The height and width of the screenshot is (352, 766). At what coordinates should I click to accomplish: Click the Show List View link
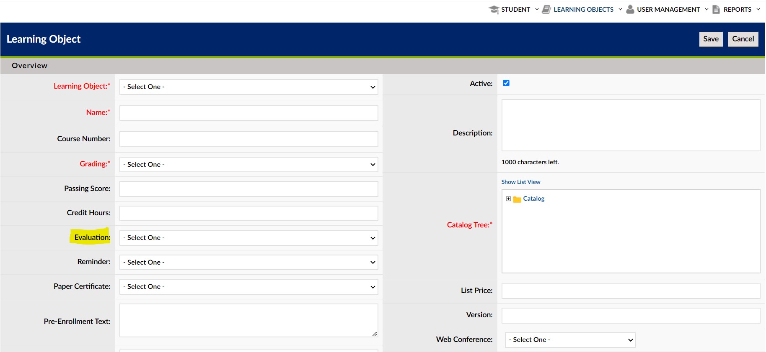tap(521, 182)
